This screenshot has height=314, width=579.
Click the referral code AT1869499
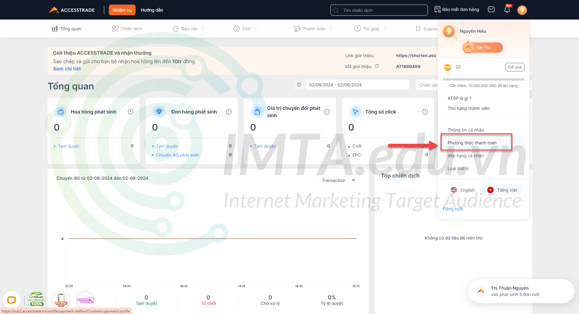point(408,67)
